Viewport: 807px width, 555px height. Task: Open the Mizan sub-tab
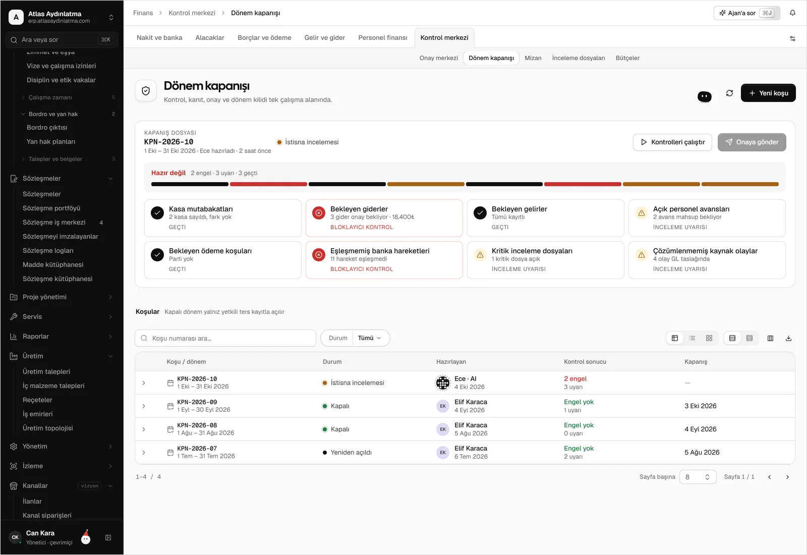coord(533,58)
